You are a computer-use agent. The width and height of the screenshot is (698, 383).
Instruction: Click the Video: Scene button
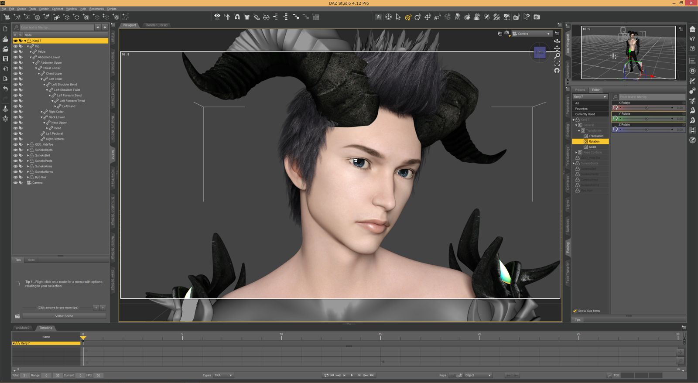[x=64, y=316]
